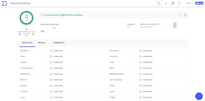Vote harmless with the checkmark button
The width and height of the screenshot is (205, 101).
(x=33, y=34)
